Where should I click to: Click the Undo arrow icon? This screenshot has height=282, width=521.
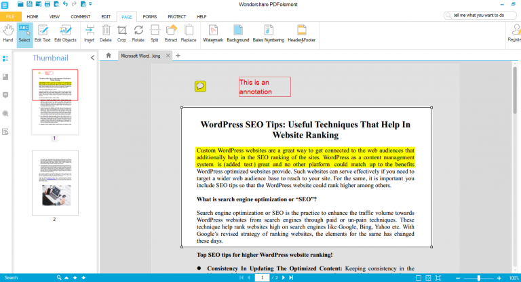(x=65, y=4)
